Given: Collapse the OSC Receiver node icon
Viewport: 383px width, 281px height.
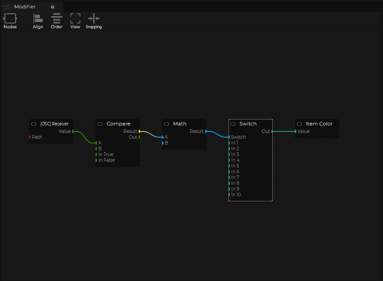Looking at the screenshot, I should tap(34, 124).
